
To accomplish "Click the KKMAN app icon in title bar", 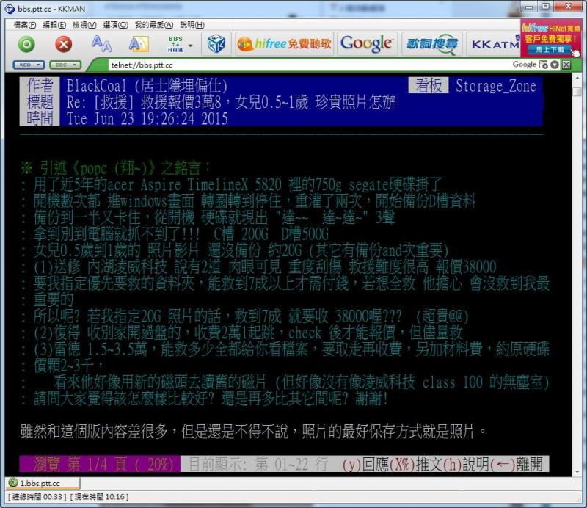I will click(x=10, y=9).
